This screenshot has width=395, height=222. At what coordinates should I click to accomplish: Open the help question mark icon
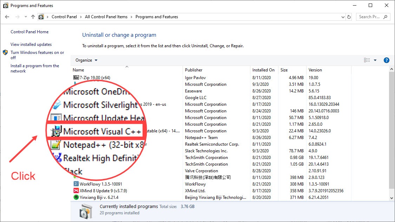point(387,60)
